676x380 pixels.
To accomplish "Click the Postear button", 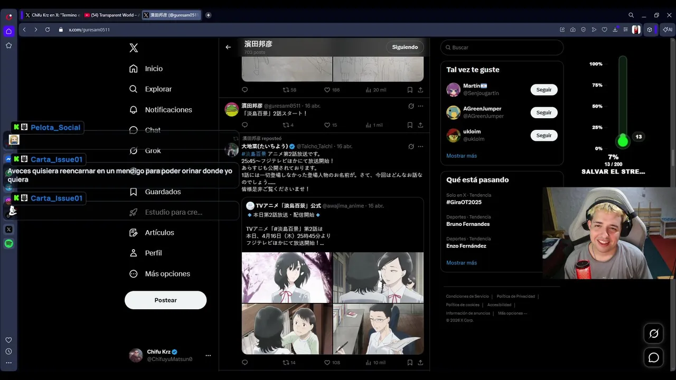I will click(165, 300).
